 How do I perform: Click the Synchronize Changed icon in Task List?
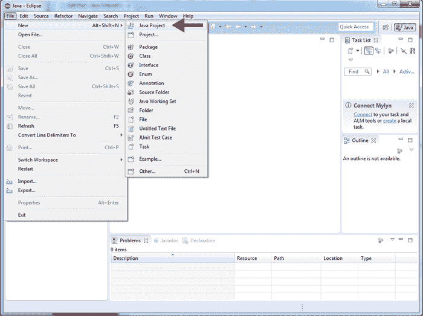coord(413,51)
